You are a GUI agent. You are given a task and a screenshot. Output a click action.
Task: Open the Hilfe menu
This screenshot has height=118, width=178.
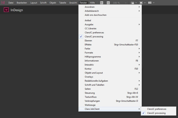click(x=92, y=3)
